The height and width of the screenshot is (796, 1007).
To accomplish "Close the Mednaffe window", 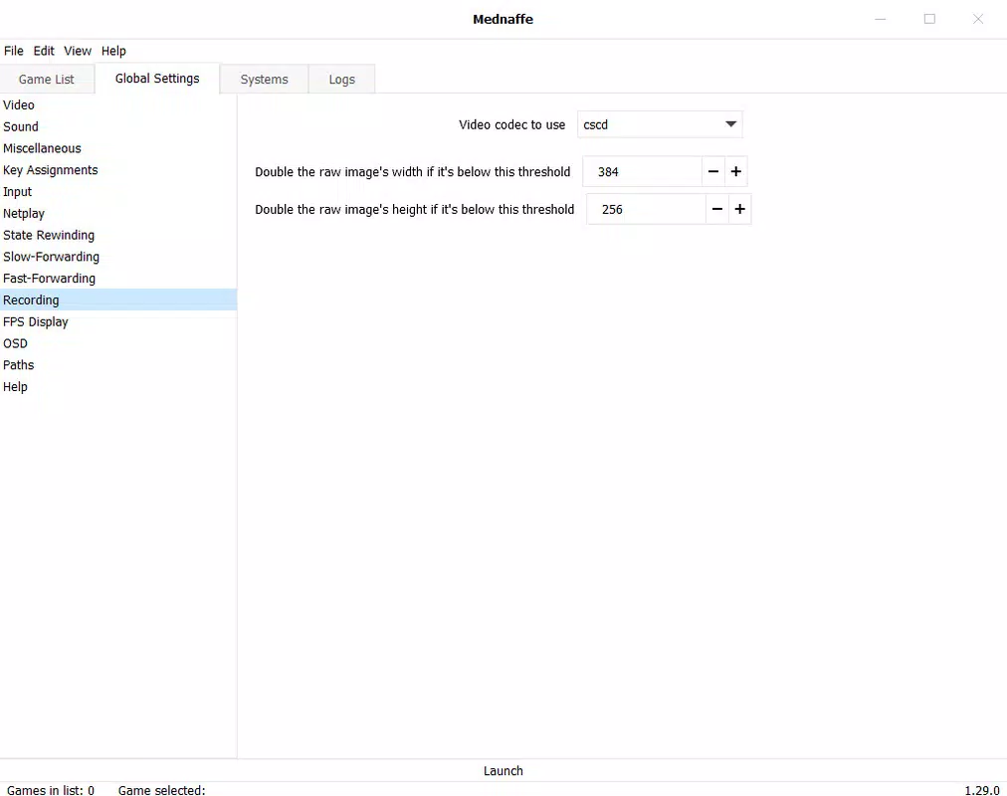I will tap(978, 19).
